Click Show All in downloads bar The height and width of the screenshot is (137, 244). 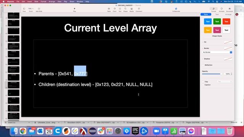[234, 123]
